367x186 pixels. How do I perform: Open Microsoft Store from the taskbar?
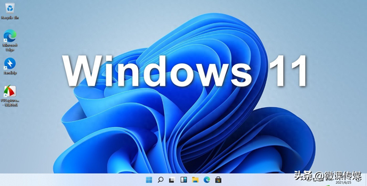218,180
